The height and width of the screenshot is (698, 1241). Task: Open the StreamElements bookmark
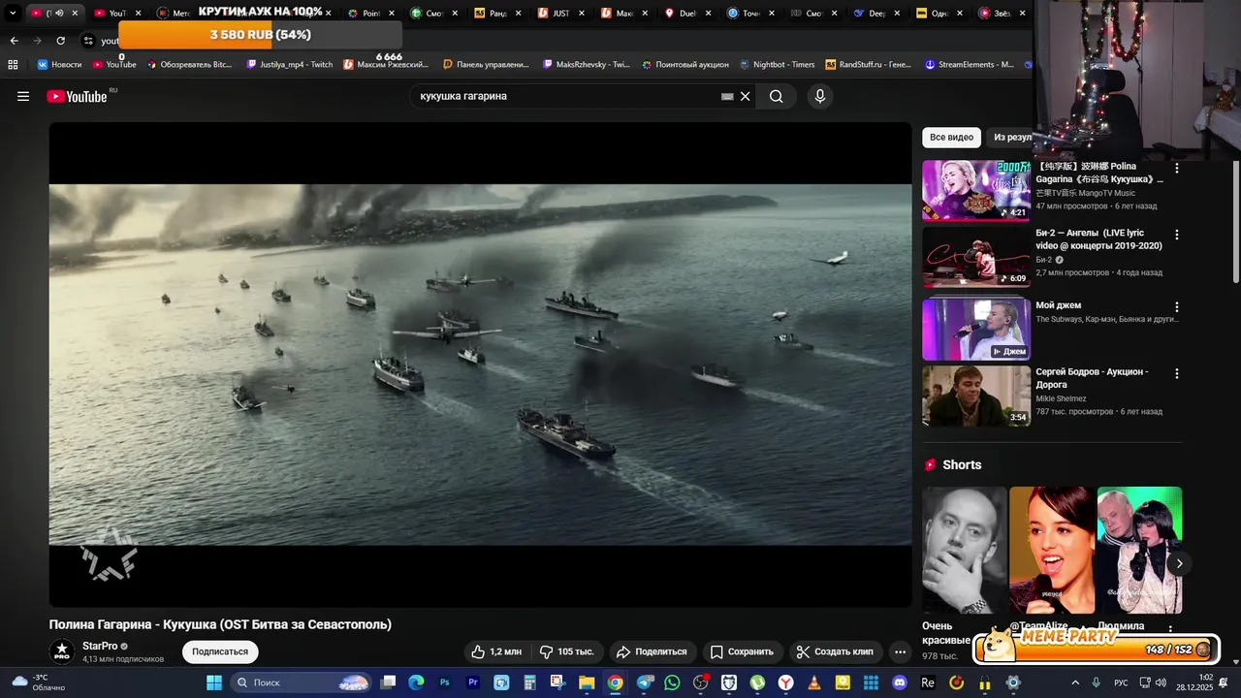[x=970, y=65]
